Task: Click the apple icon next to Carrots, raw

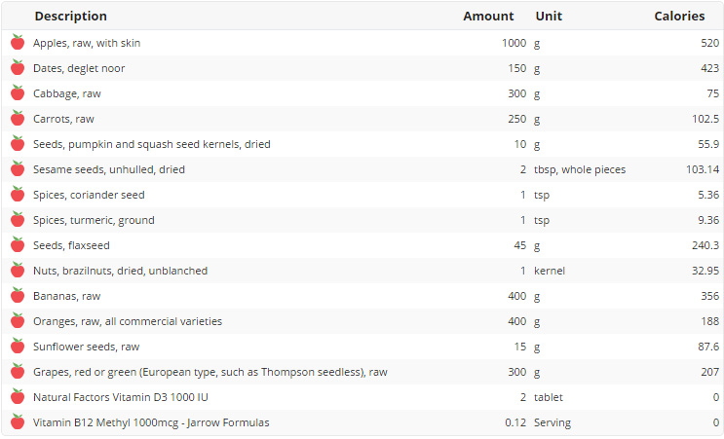Action: tap(18, 119)
